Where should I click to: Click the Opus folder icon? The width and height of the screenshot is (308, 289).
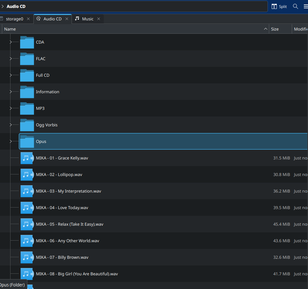click(27, 142)
